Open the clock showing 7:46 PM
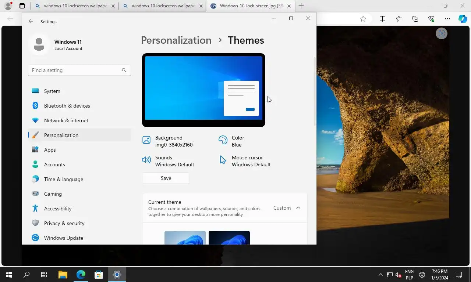 (440, 275)
